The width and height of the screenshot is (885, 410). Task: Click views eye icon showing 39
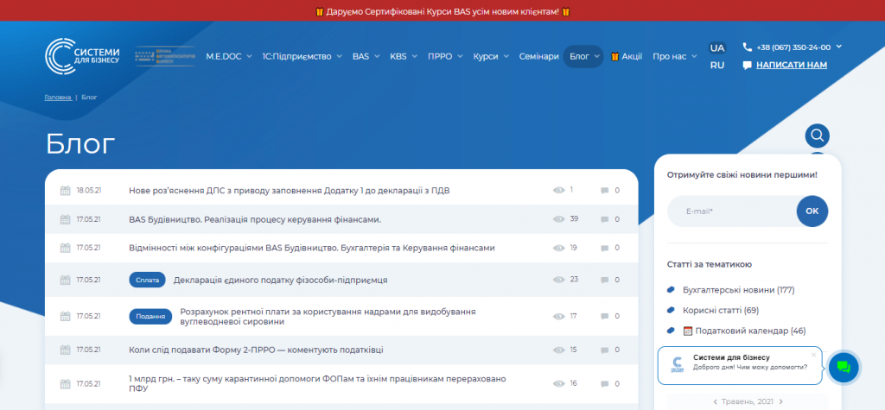point(559,219)
